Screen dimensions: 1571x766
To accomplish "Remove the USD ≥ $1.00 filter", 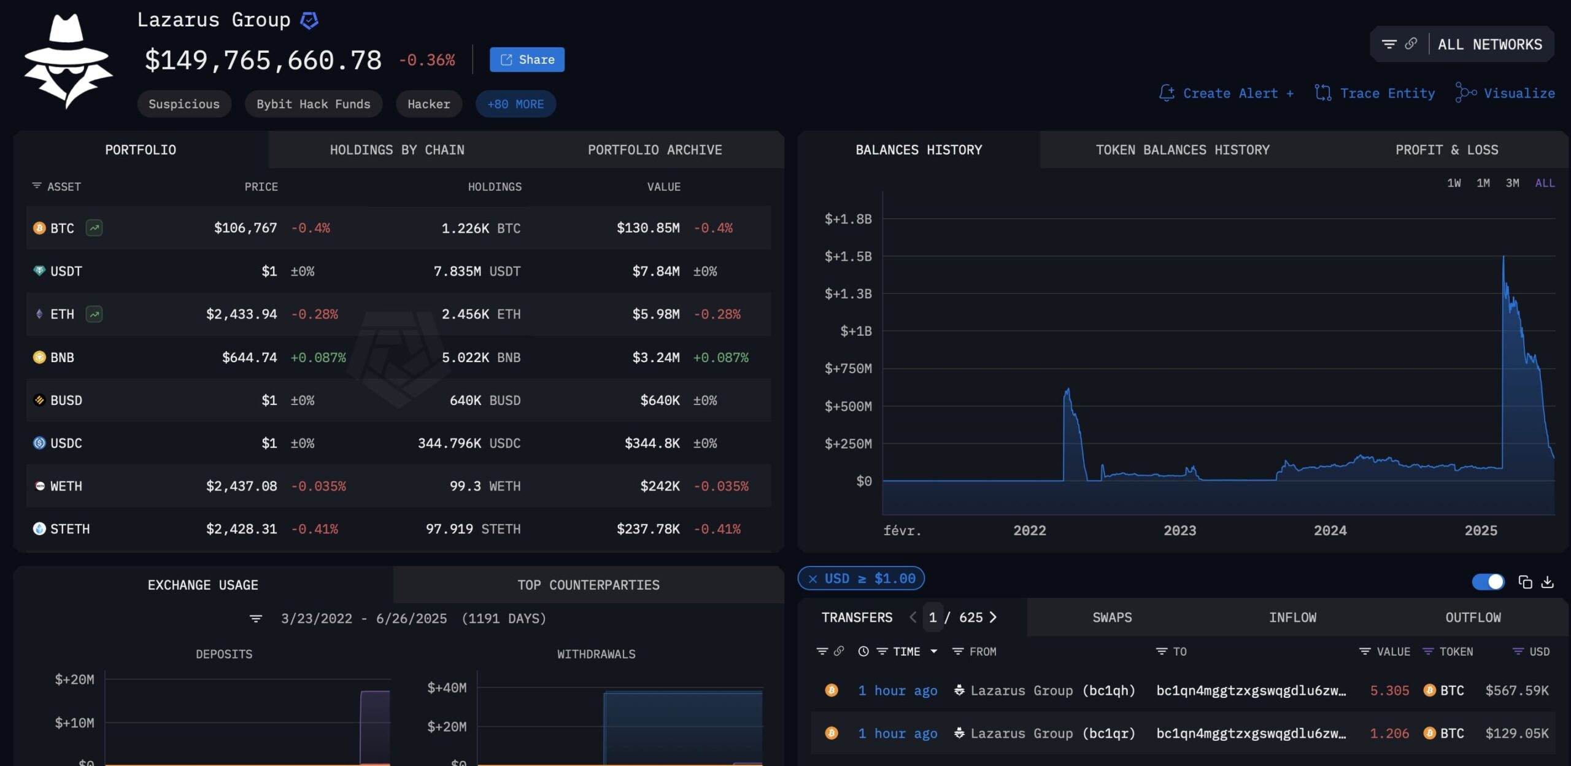I will coord(813,579).
